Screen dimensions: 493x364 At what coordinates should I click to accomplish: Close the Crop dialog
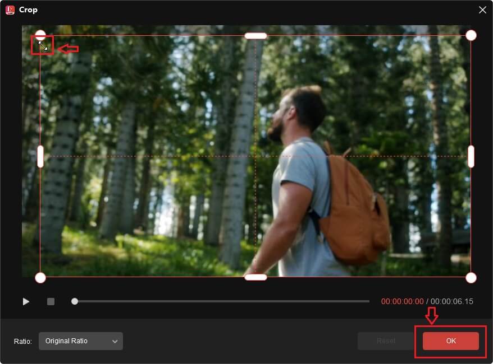482,10
